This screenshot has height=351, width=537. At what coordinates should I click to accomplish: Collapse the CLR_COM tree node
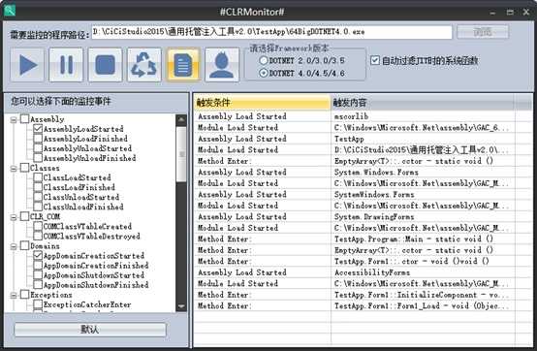pos(14,217)
